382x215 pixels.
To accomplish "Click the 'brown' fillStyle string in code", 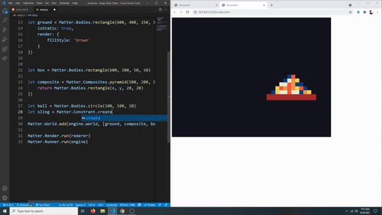I will pyautogui.click(x=82, y=40).
